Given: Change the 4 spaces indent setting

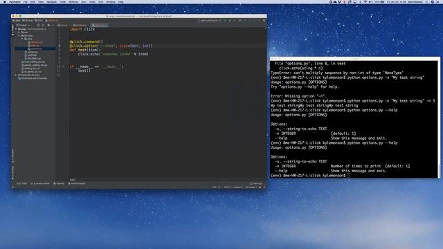Looking at the screenshot, I should tap(237, 187).
